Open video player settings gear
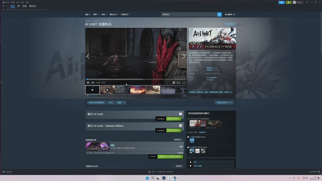The width and height of the screenshot is (322, 181). point(174,82)
